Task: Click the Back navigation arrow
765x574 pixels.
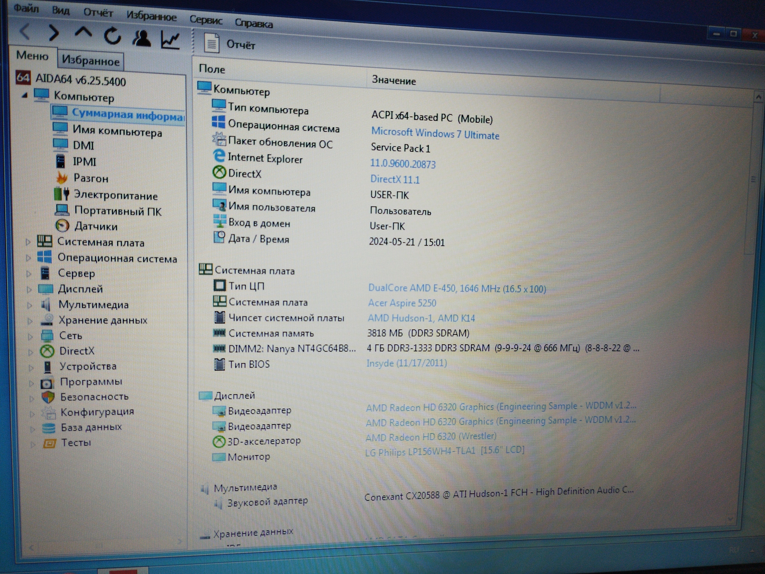Action: click(25, 31)
